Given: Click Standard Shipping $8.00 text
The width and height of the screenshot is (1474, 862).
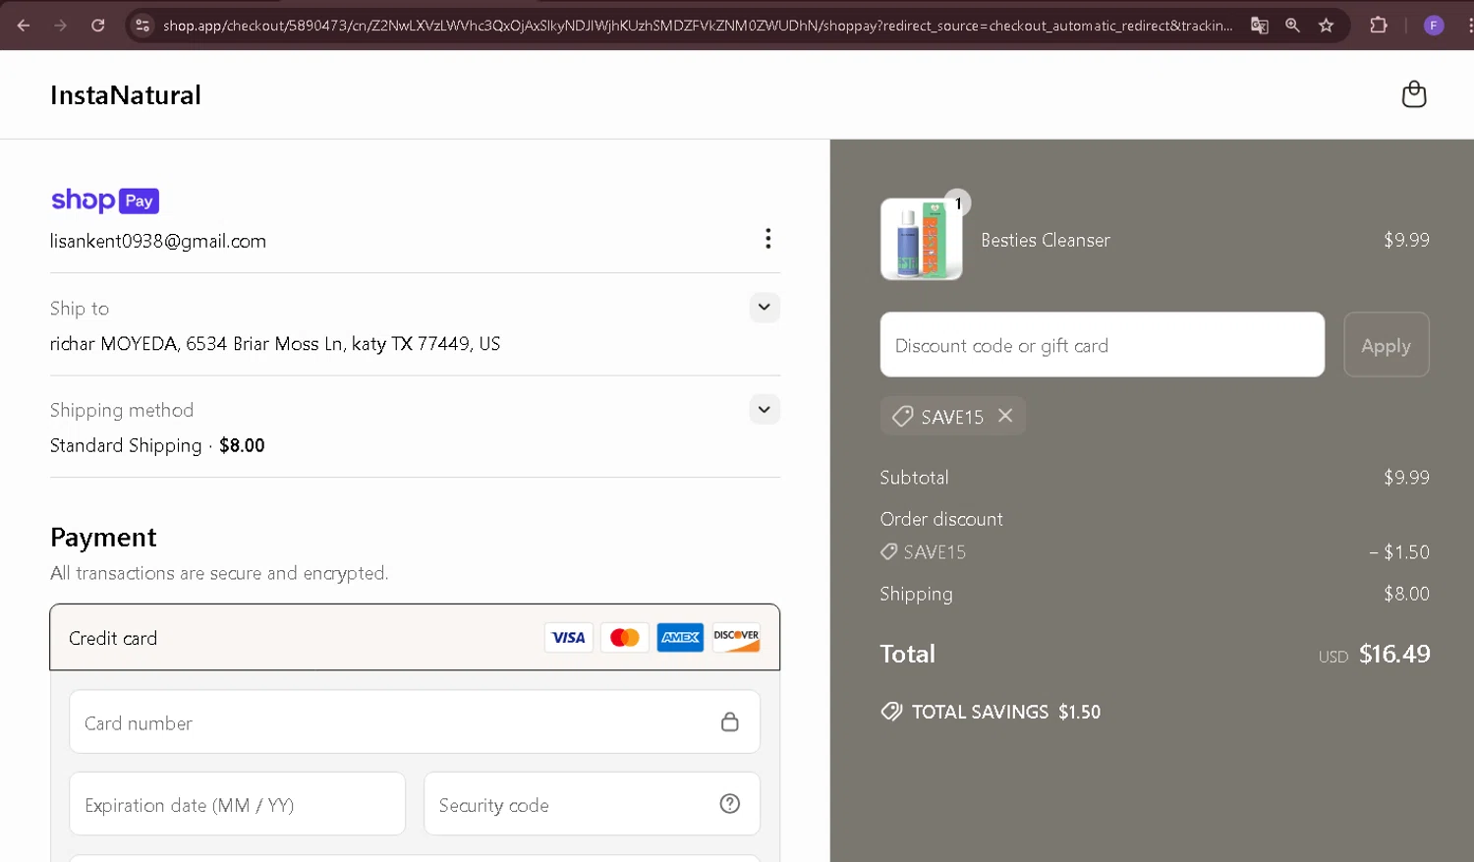Looking at the screenshot, I should point(157,445).
